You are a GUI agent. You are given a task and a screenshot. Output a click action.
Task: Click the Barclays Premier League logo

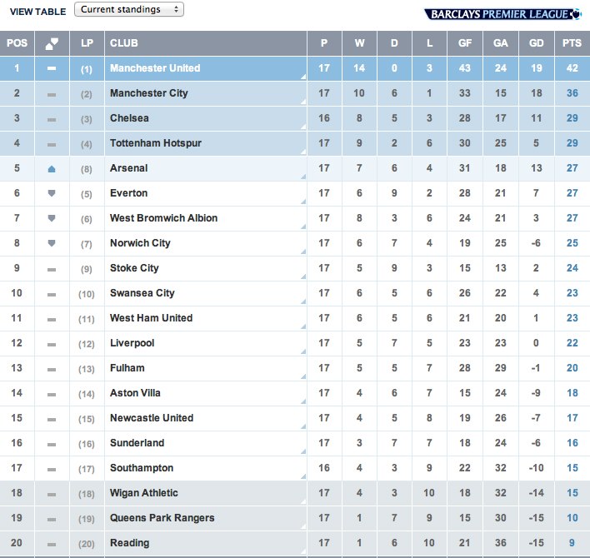tap(502, 14)
